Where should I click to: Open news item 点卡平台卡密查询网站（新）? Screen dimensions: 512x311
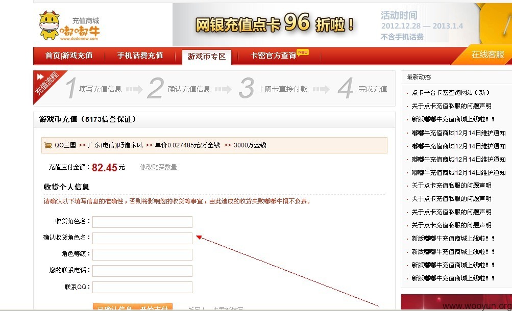coord(451,93)
